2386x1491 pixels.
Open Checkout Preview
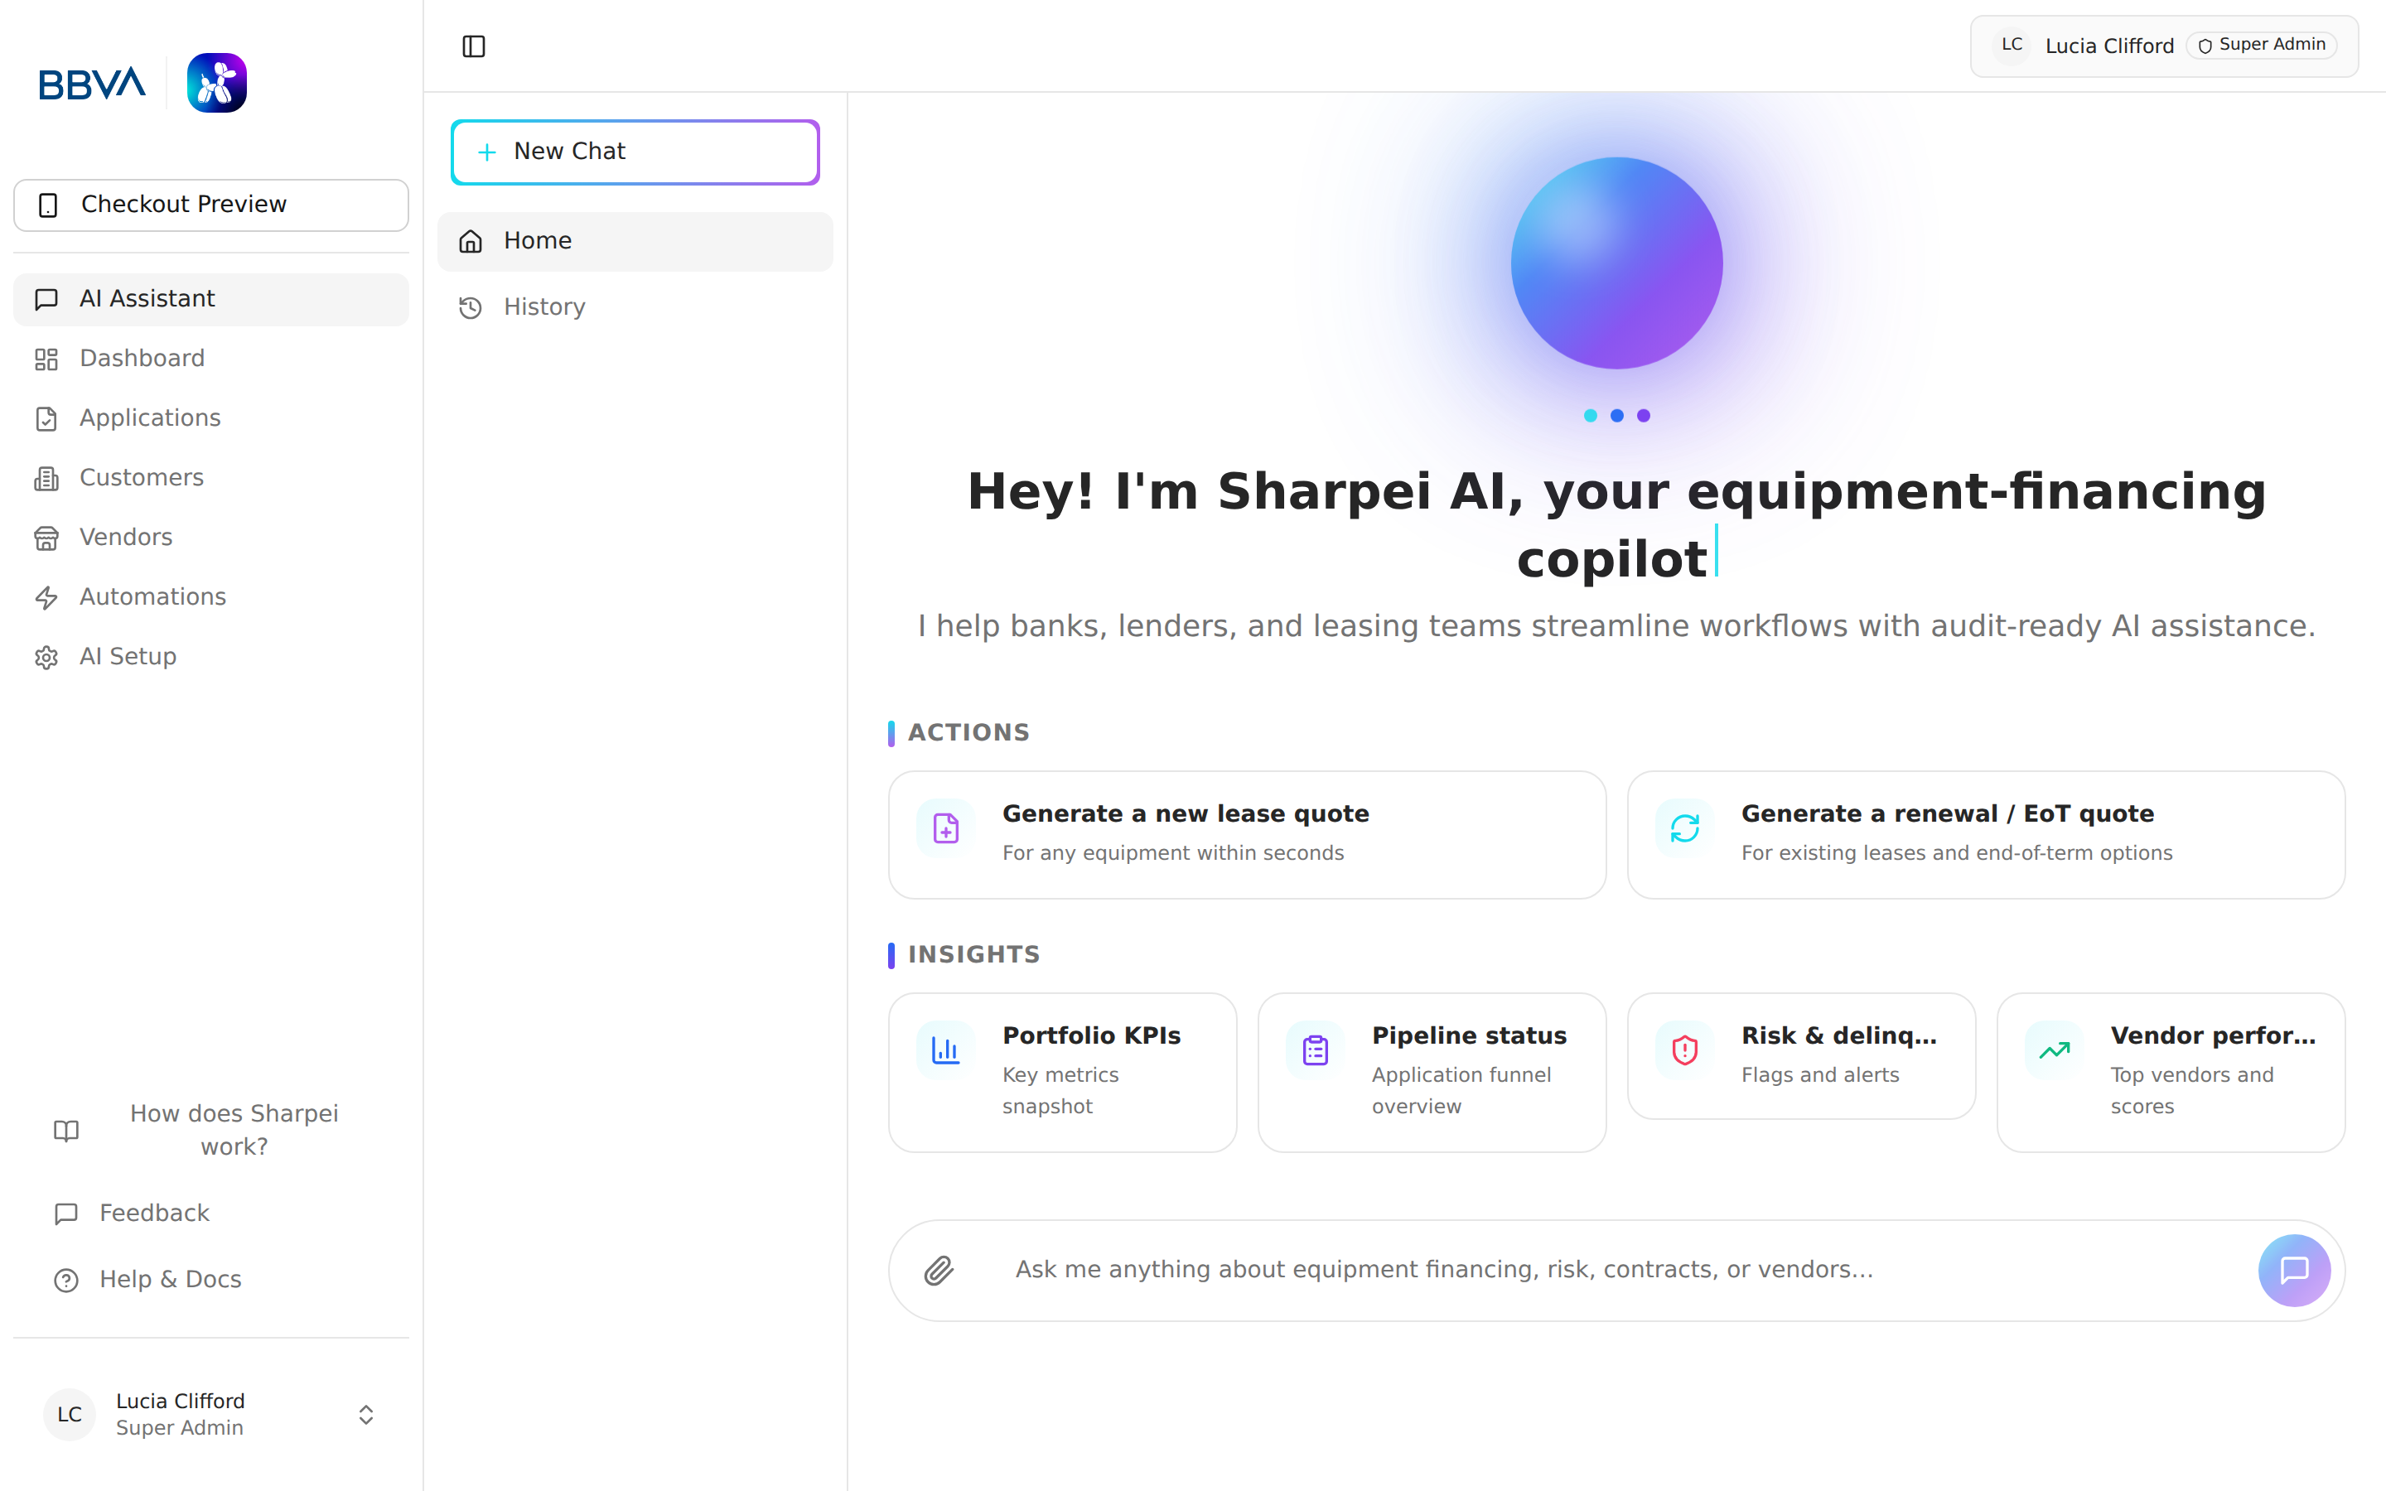[210, 204]
